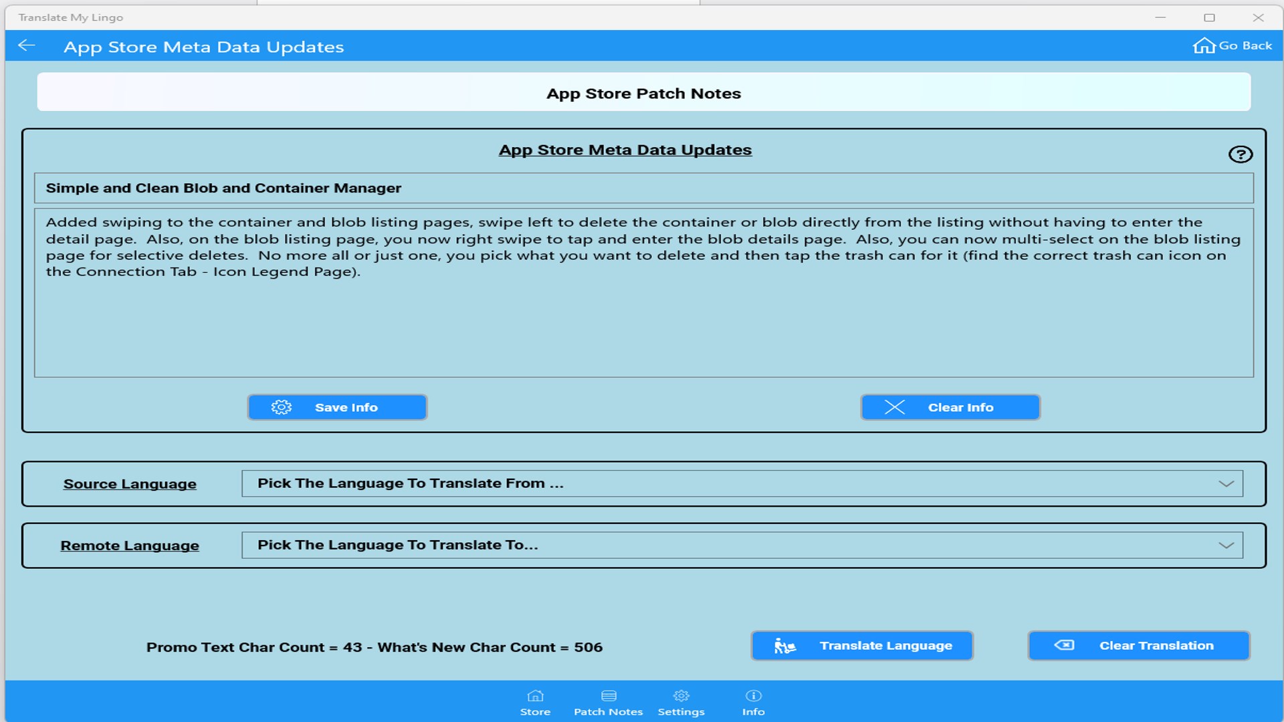Click the gear icon on Save Info
The width and height of the screenshot is (1284, 722).
[282, 407]
